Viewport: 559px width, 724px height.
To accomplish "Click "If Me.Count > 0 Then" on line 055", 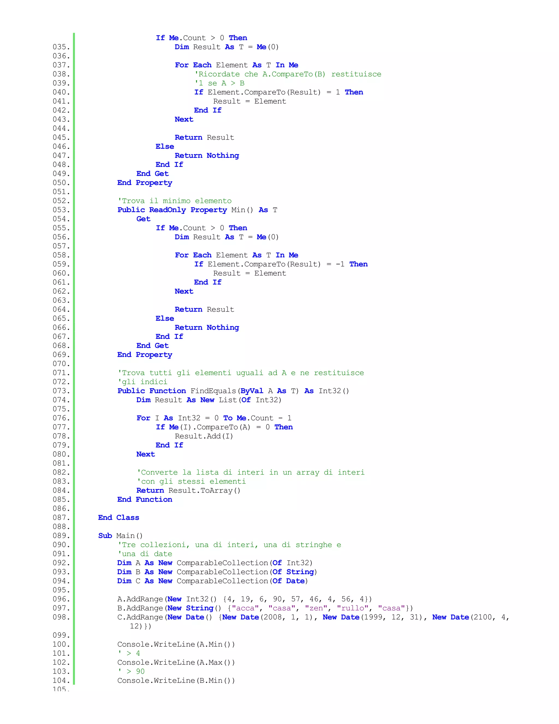I will (x=201, y=228).
